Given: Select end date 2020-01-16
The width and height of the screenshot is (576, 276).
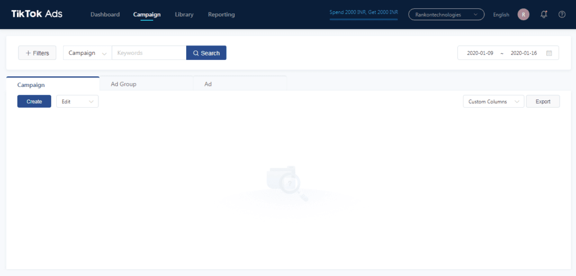Looking at the screenshot, I should (524, 53).
